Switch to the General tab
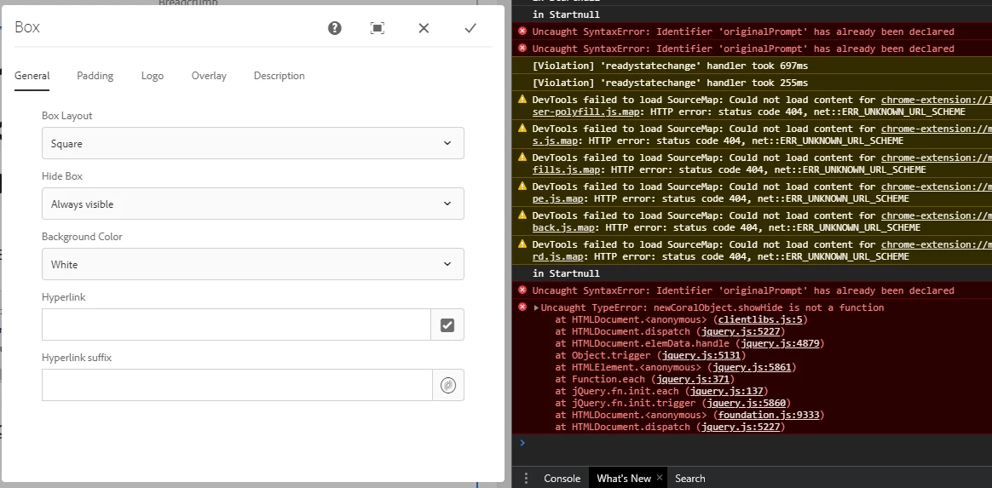Image resolution: width=992 pixels, height=488 pixels. pyautogui.click(x=32, y=76)
